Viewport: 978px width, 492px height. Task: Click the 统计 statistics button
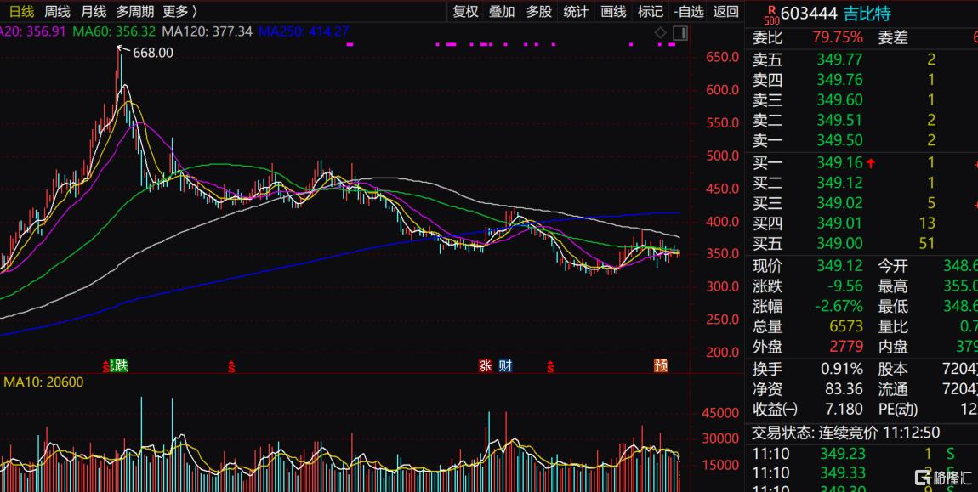[576, 11]
